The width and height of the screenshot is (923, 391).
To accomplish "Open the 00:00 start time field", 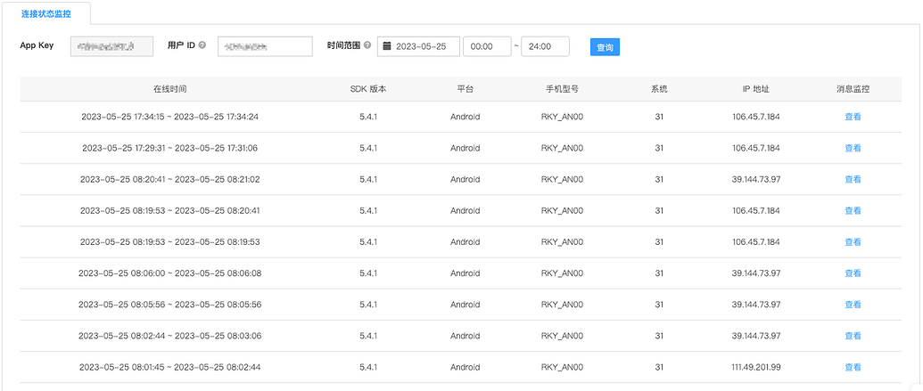I will 487,46.
